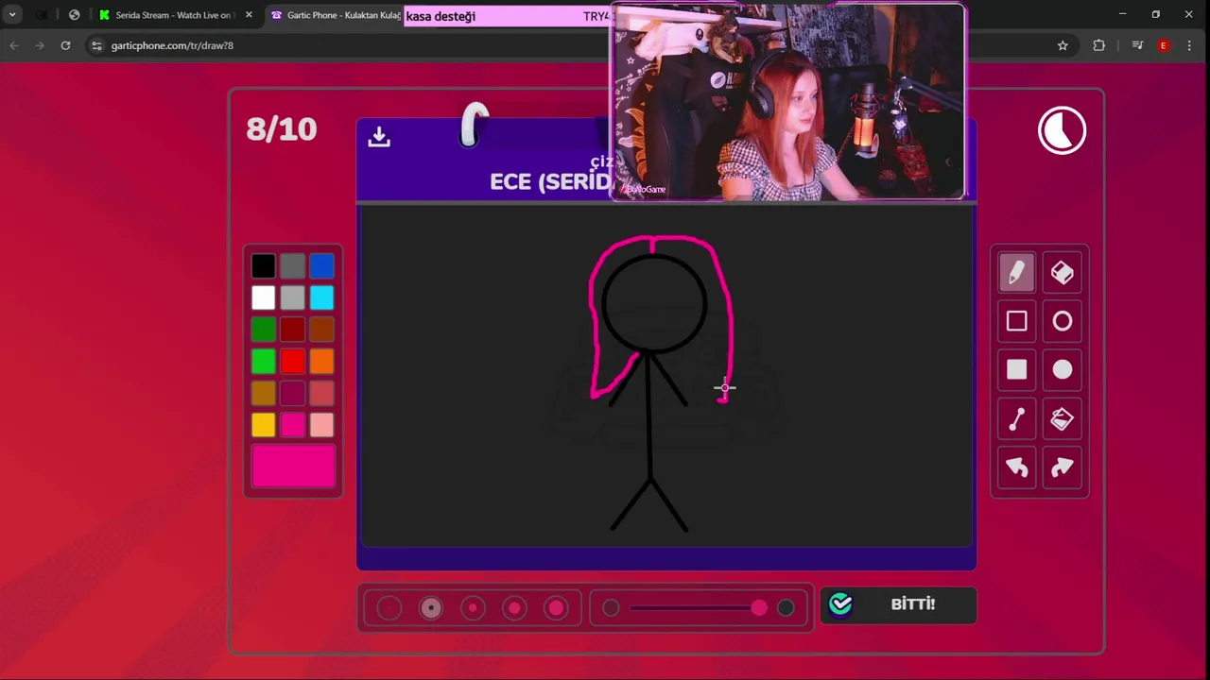Switch to the Gartic Phone tab
Viewport: 1210px width, 680px height.
pos(336,15)
